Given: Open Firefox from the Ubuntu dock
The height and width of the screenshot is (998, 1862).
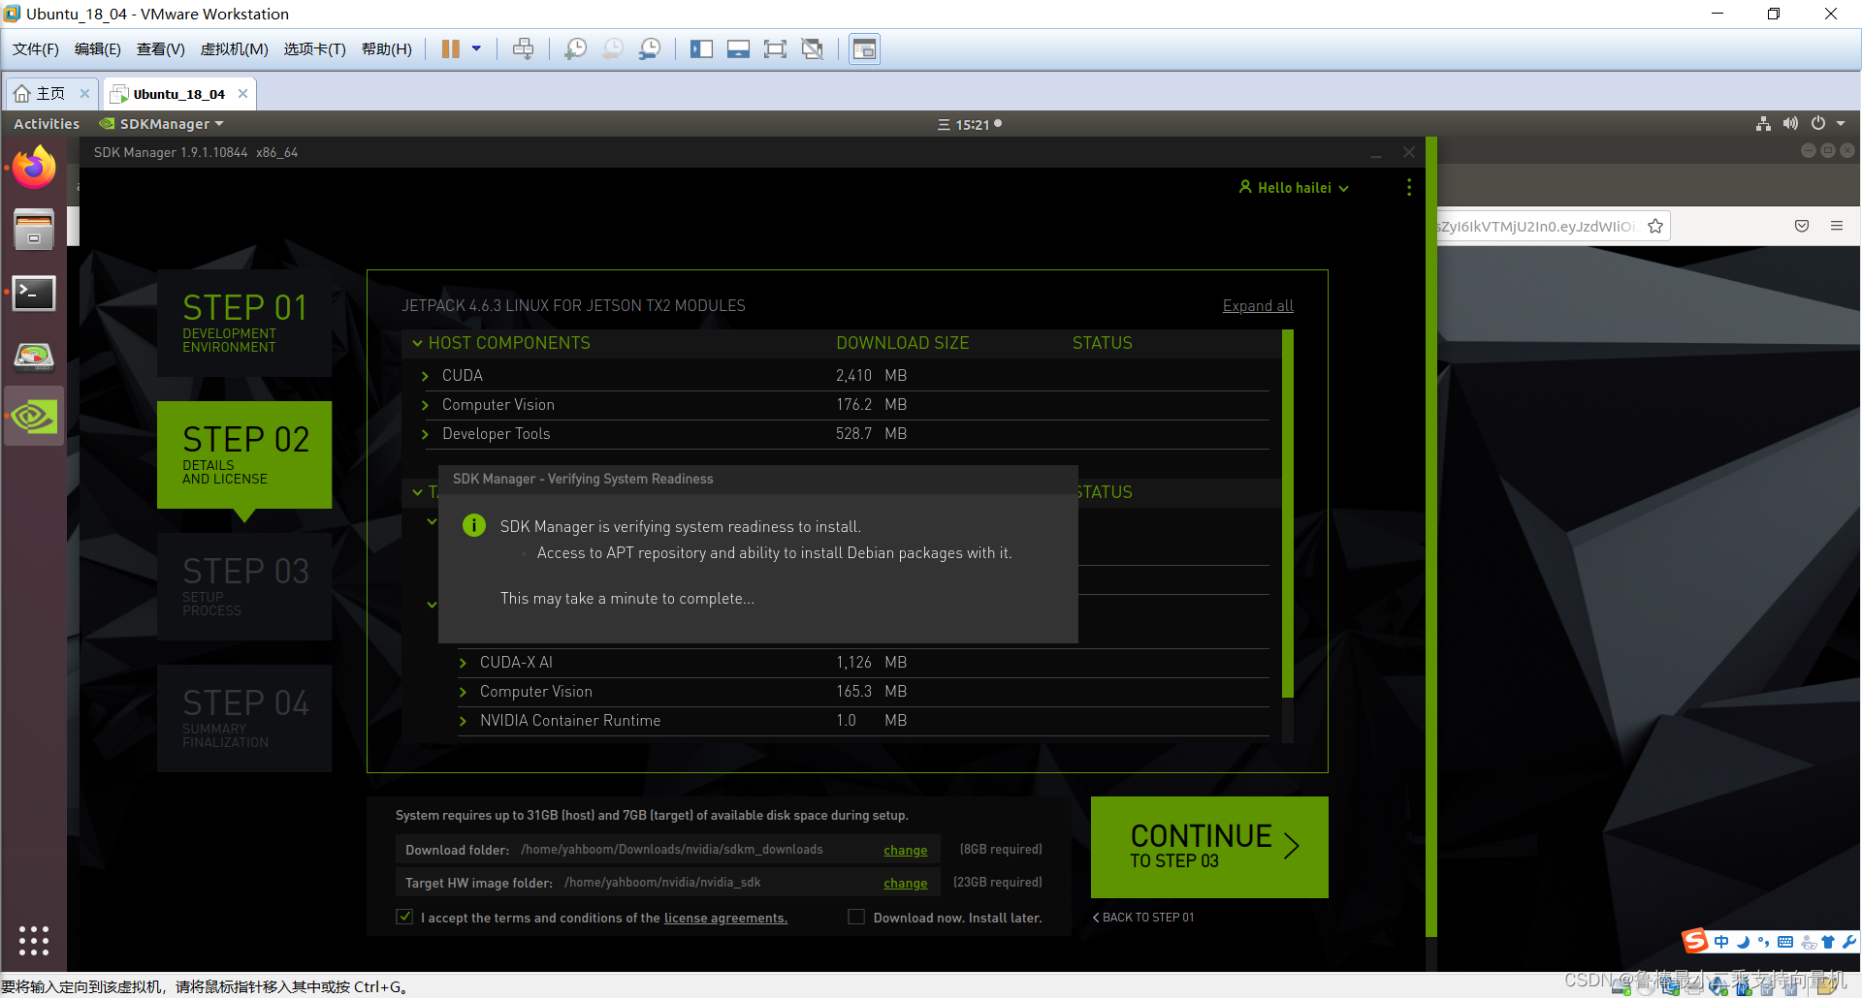Looking at the screenshot, I should point(34,167).
